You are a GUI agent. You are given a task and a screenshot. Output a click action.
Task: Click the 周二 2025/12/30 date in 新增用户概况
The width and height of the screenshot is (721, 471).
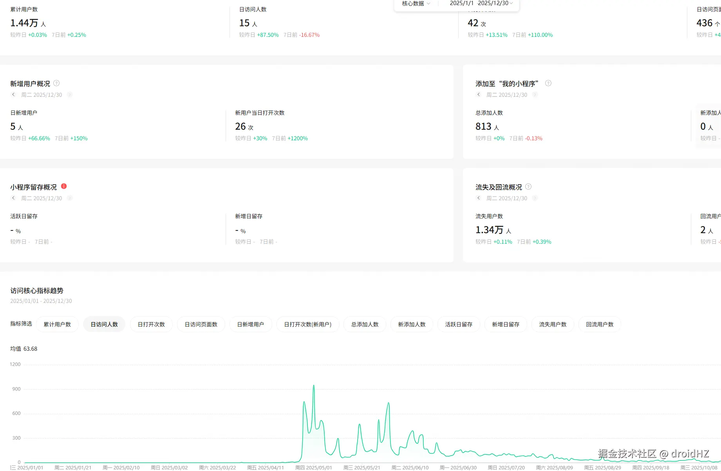42,95
